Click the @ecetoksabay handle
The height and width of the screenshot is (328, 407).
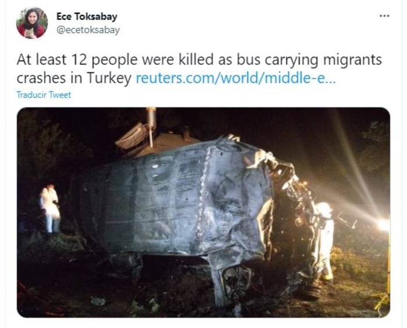coord(88,30)
